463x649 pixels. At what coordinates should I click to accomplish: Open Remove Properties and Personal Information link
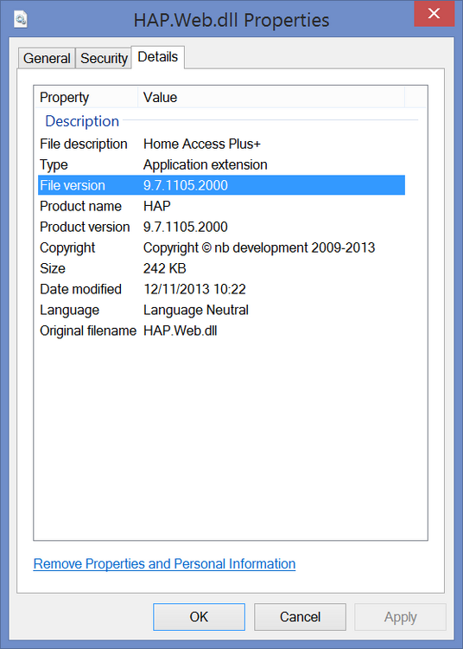(x=164, y=563)
